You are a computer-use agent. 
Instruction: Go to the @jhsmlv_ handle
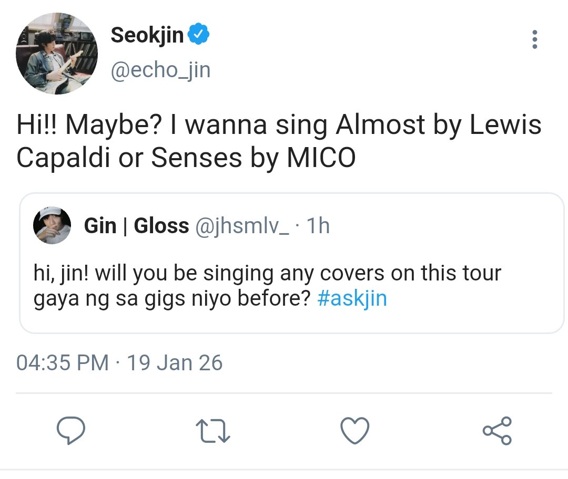point(242,226)
